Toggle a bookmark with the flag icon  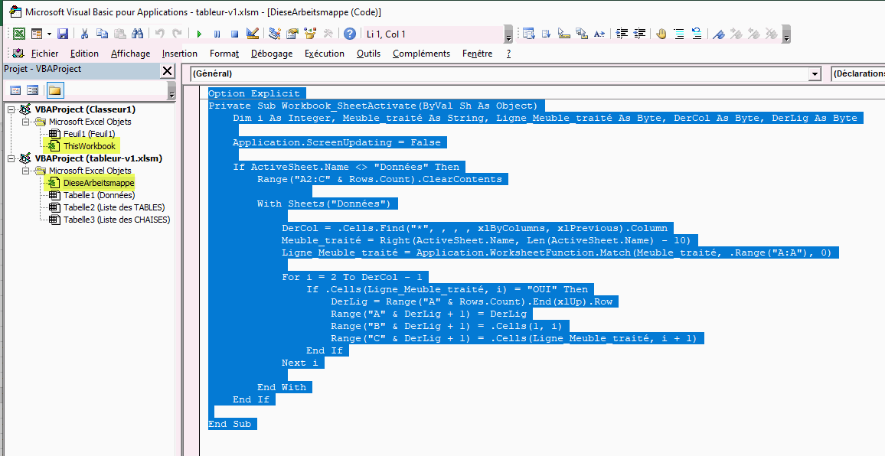tap(718, 34)
